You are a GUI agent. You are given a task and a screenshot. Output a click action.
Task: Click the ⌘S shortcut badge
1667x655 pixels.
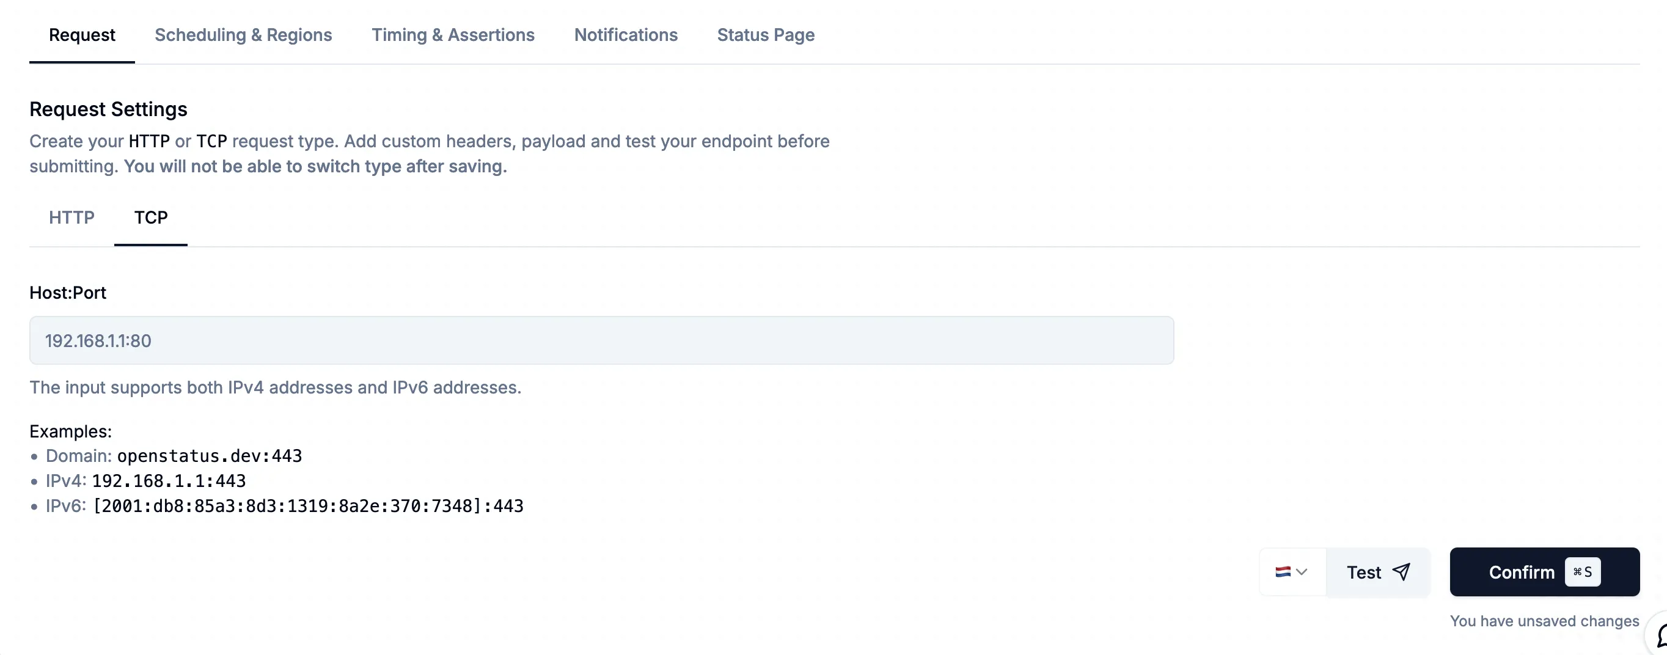[x=1582, y=572]
